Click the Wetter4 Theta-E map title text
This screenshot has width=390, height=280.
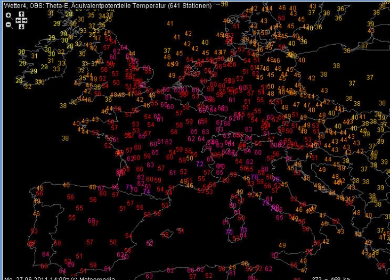107,5
